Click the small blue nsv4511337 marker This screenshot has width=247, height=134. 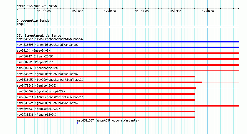(78, 123)
